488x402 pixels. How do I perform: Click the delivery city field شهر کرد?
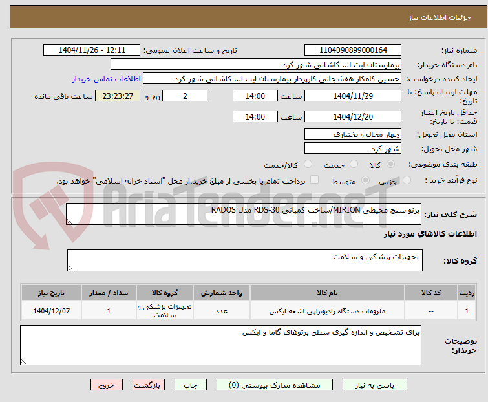(353, 149)
